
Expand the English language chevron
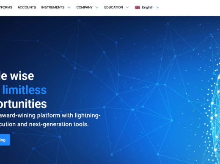pos(158,7)
